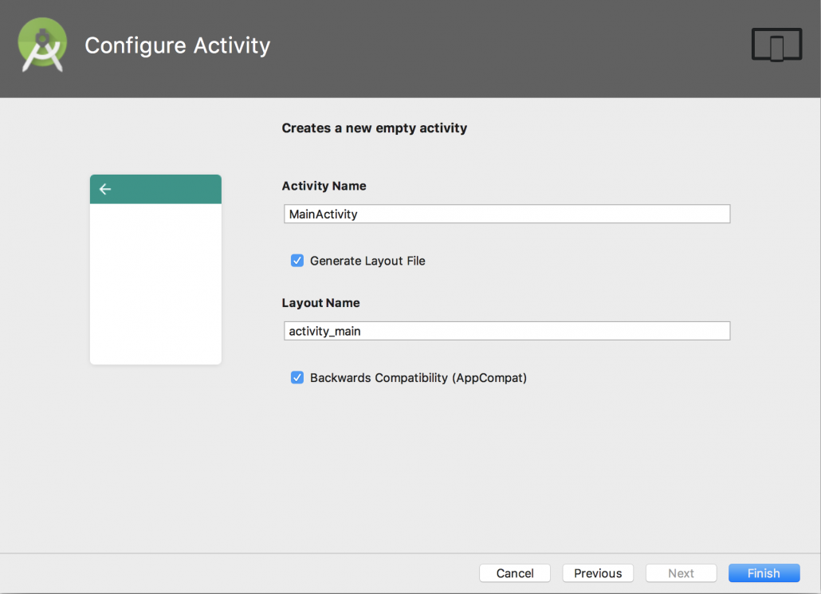The image size is (821, 594).
Task: Toggle the Generate Layout File checkbox
Action: click(x=297, y=261)
